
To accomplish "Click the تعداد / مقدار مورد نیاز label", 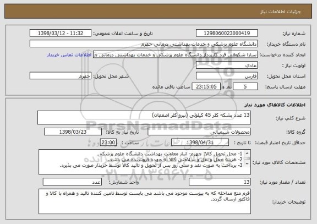I will click(x=282, y=182).
